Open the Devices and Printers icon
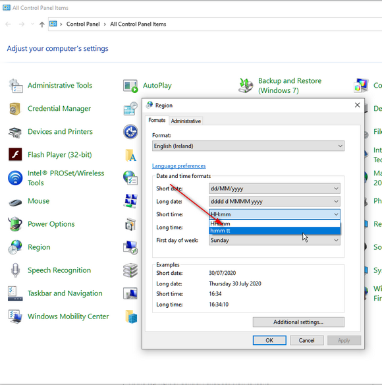382x385 pixels. 15,133
